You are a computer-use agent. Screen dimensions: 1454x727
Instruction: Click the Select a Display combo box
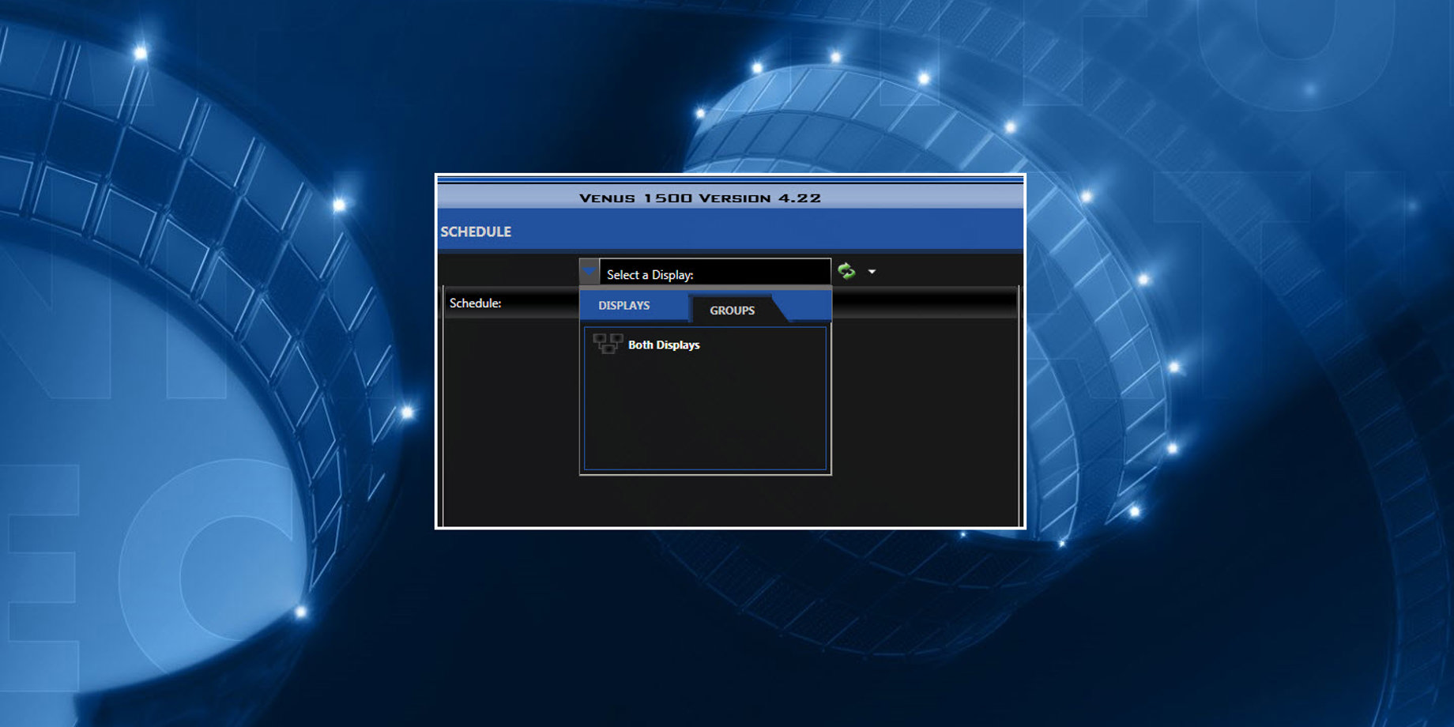(714, 273)
